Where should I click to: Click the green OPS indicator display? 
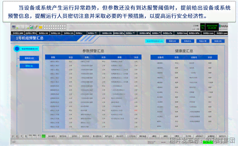[202, 27]
